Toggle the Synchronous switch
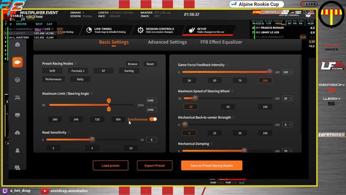Viewport: 346px width, 195px height. 153,119
